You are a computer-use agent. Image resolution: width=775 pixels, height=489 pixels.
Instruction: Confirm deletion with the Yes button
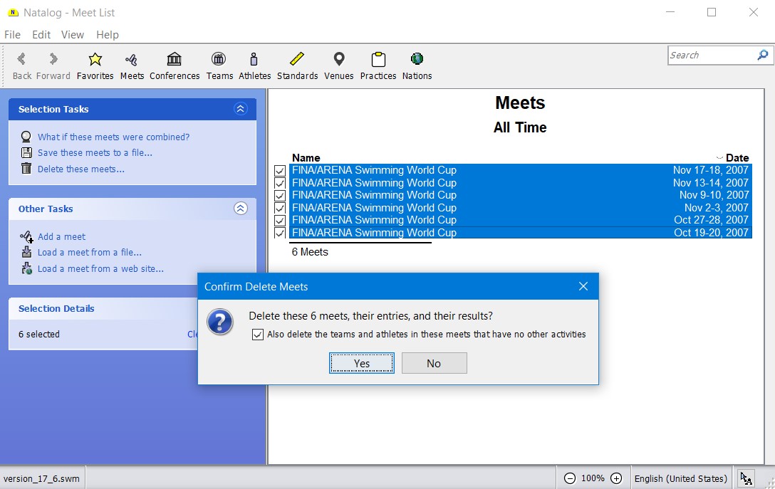361,363
